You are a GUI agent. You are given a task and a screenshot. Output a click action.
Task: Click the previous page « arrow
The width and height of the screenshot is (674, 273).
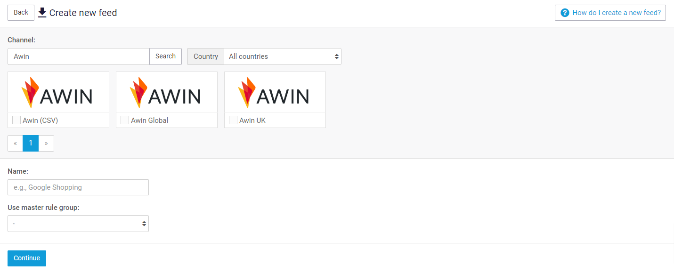click(15, 143)
